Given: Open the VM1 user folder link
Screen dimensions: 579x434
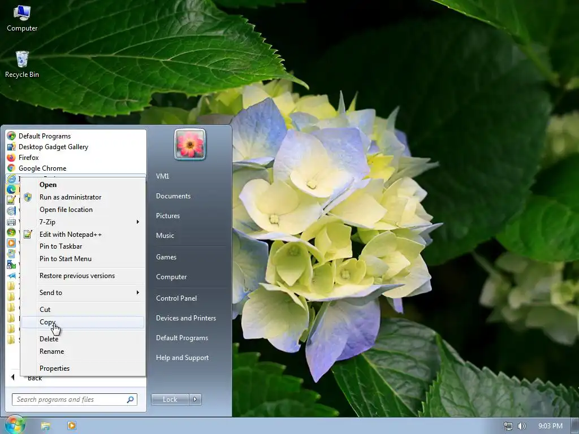Looking at the screenshot, I should coord(162,176).
